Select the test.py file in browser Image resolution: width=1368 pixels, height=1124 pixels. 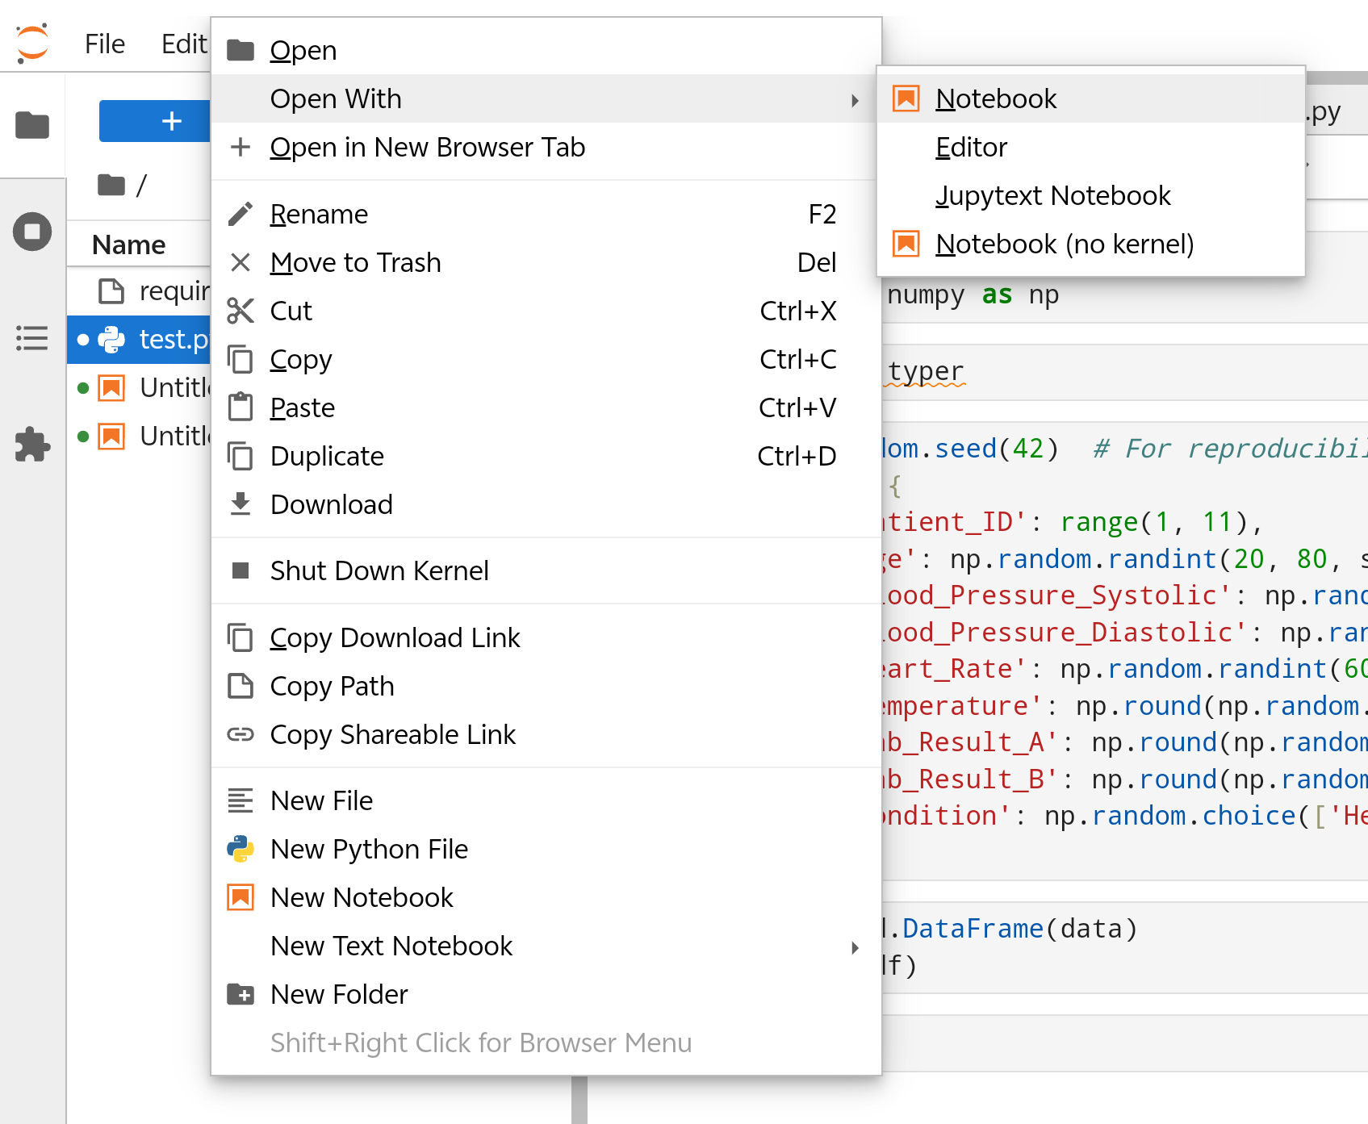[171, 340]
